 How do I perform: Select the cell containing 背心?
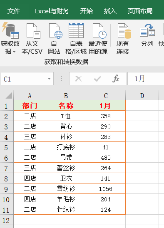pos(66,126)
